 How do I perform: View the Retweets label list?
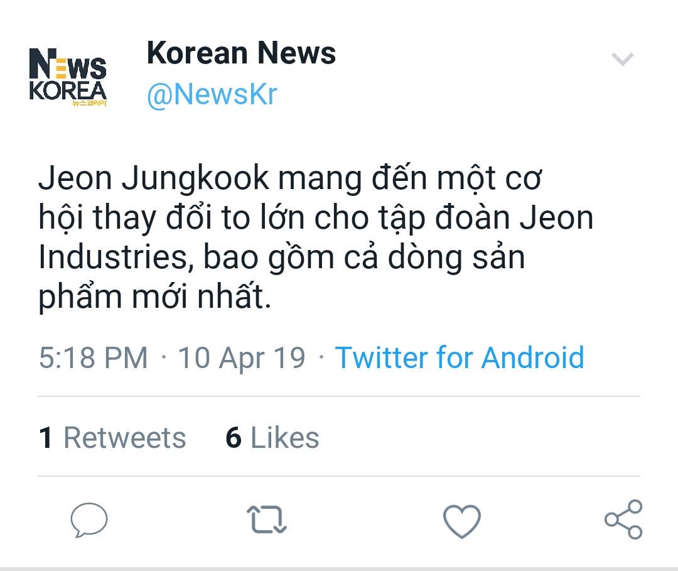[x=124, y=438]
